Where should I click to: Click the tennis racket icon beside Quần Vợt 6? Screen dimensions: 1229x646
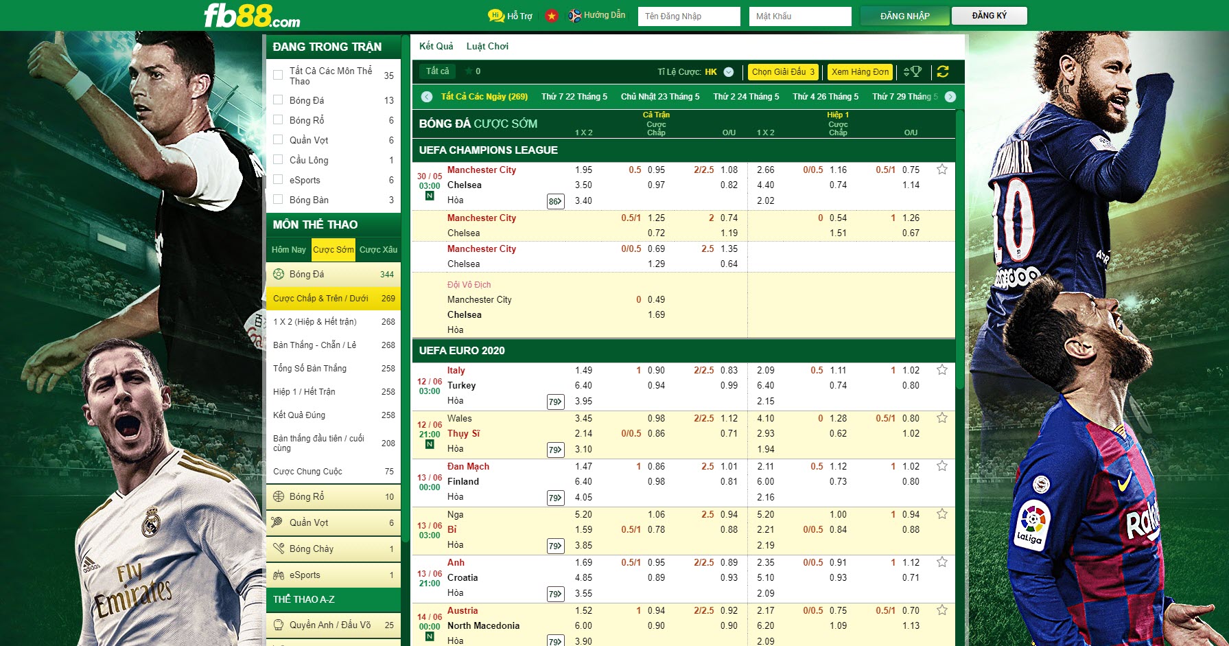click(277, 522)
